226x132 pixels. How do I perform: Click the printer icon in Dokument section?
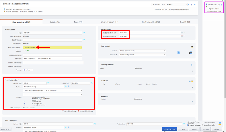coord(191,53)
